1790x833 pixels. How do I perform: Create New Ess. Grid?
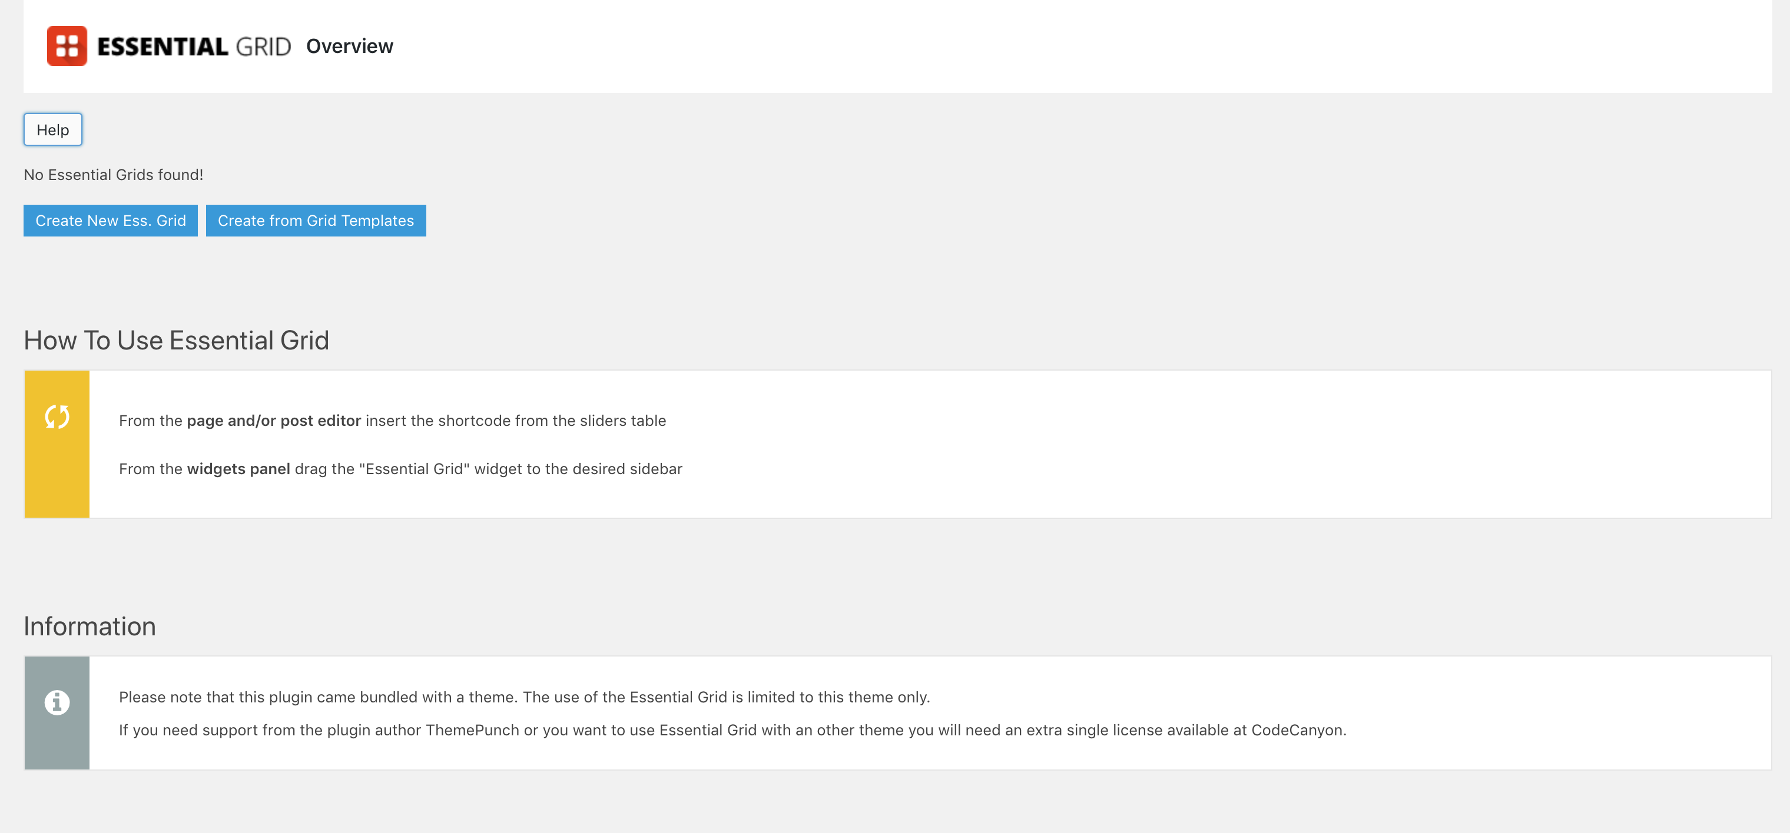pyautogui.click(x=111, y=220)
